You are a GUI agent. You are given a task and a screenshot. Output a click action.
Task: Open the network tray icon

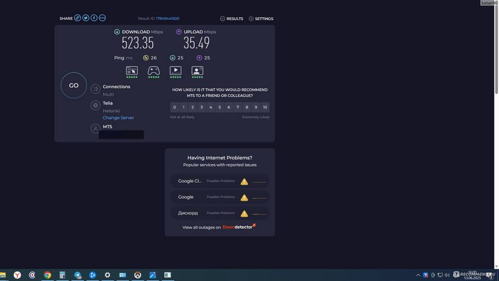[x=440, y=275]
